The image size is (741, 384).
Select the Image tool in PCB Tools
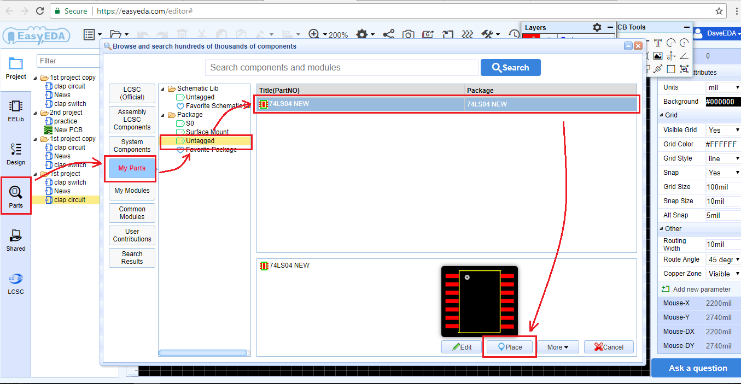tap(658, 56)
